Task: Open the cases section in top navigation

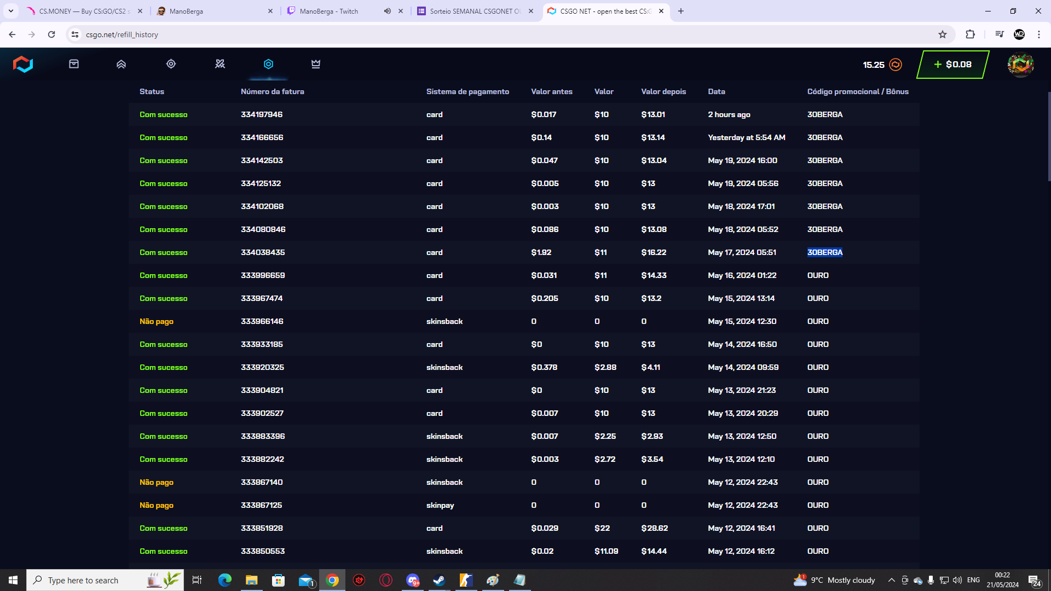Action: coord(74,64)
